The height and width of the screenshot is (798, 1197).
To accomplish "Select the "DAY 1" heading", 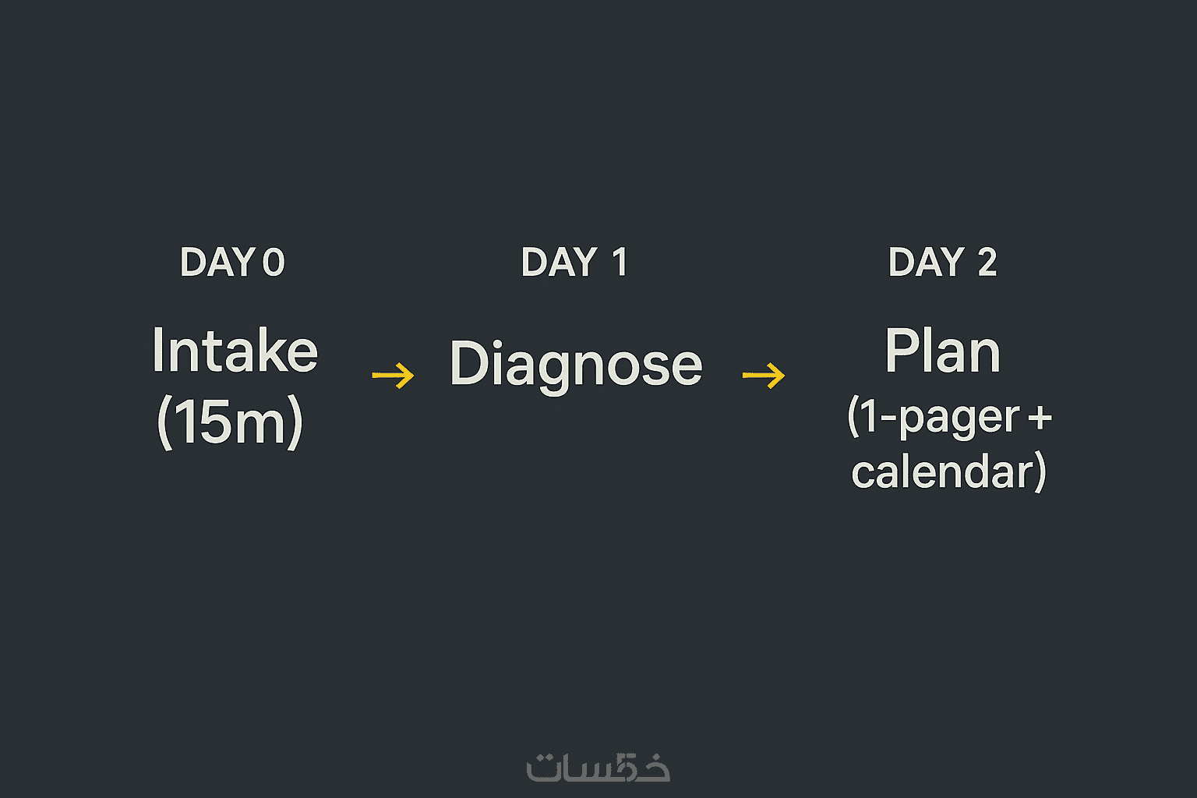I will (x=574, y=263).
